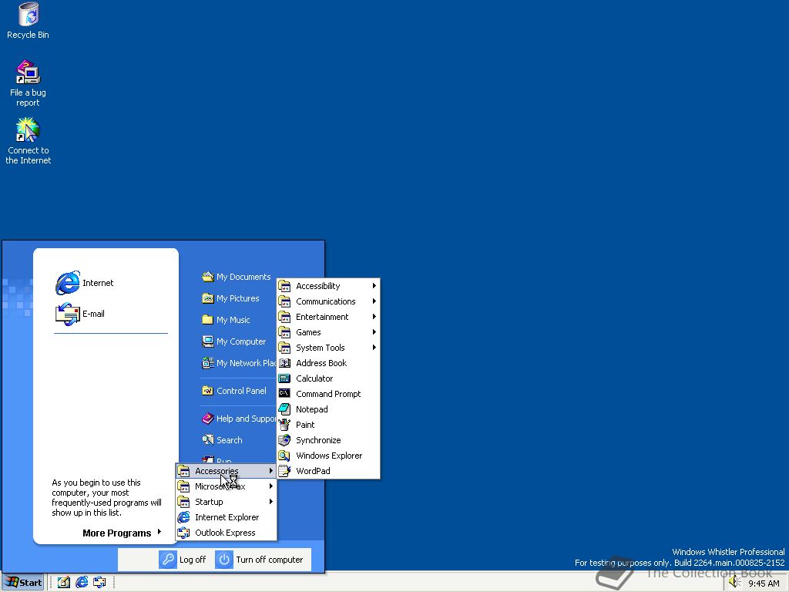Click the Start button
This screenshot has height=592, width=789.
click(23, 583)
